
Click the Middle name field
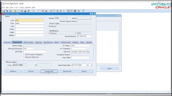coord(30,35)
